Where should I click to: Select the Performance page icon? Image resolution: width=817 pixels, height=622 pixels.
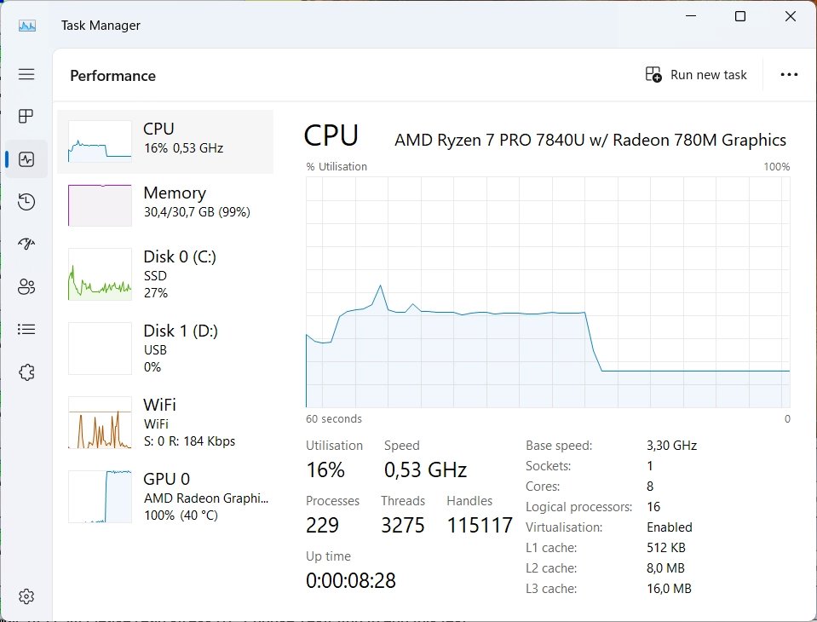tap(26, 159)
